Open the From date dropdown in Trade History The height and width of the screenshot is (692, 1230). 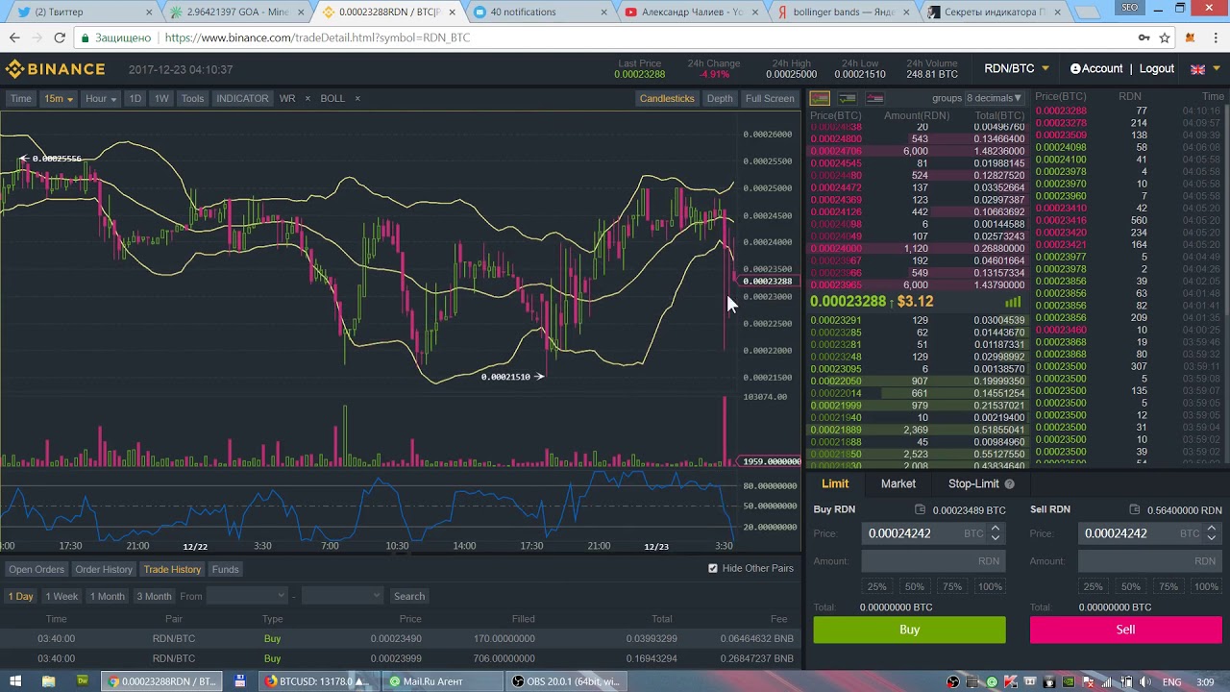247,596
